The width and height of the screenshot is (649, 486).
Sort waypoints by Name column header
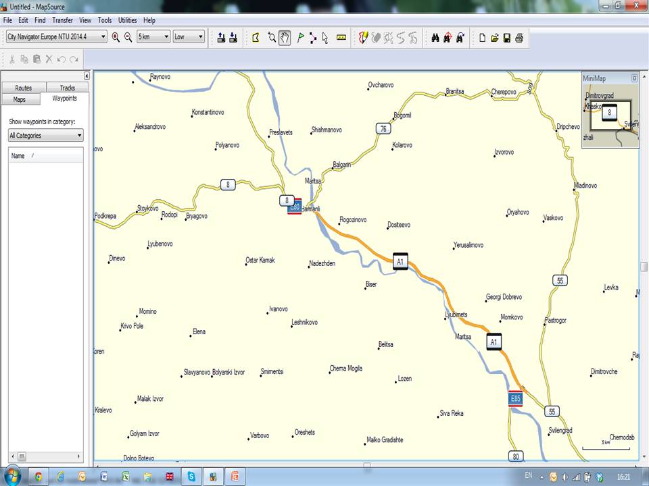(x=18, y=156)
